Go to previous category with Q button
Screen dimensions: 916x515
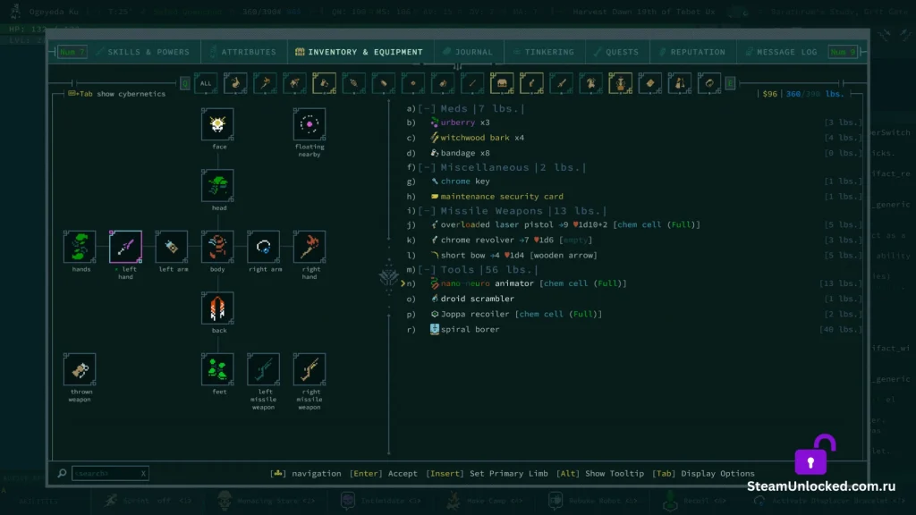(x=185, y=83)
